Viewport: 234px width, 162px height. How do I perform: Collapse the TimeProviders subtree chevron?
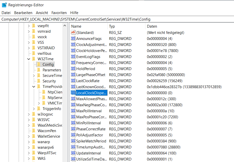(34, 87)
